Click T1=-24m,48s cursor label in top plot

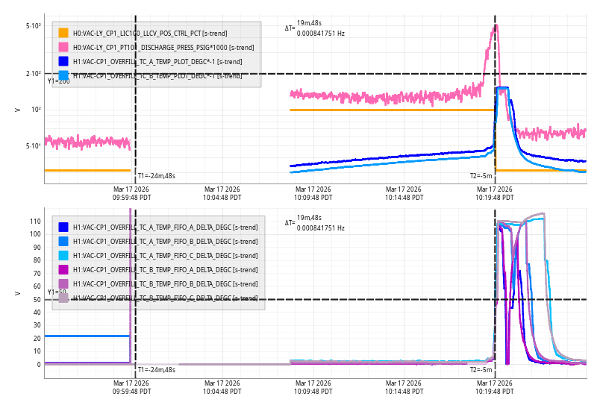(156, 176)
